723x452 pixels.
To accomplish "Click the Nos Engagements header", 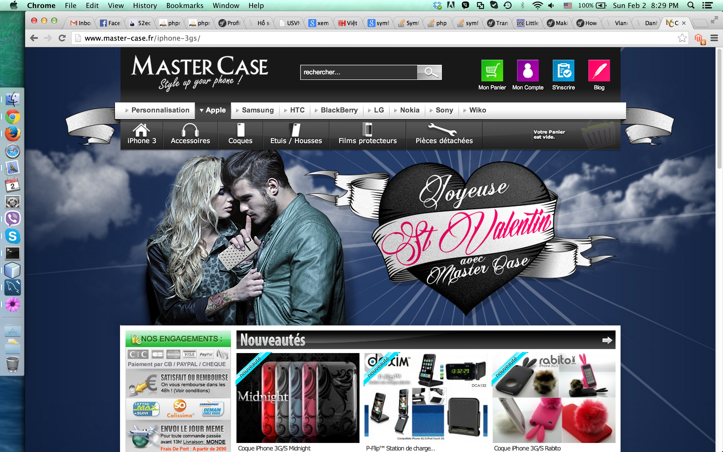I will coord(178,339).
